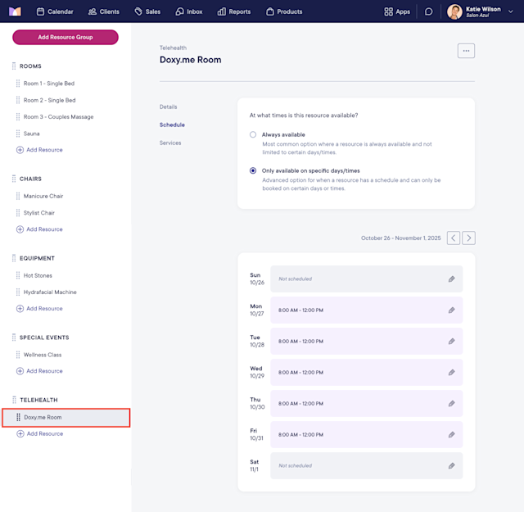Click Add Resource under EQUIPMENT
The height and width of the screenshot is (512, 524).
tap(39, 308)
